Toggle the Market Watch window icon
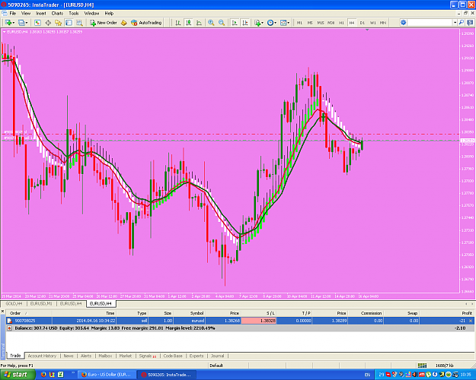The width and height of the screenshot is (476, 380). (37, 23)
